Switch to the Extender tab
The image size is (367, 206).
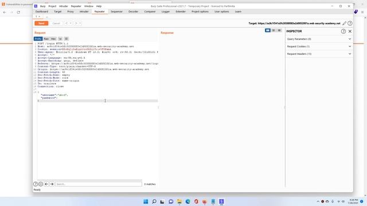click(x=181, y=11)
